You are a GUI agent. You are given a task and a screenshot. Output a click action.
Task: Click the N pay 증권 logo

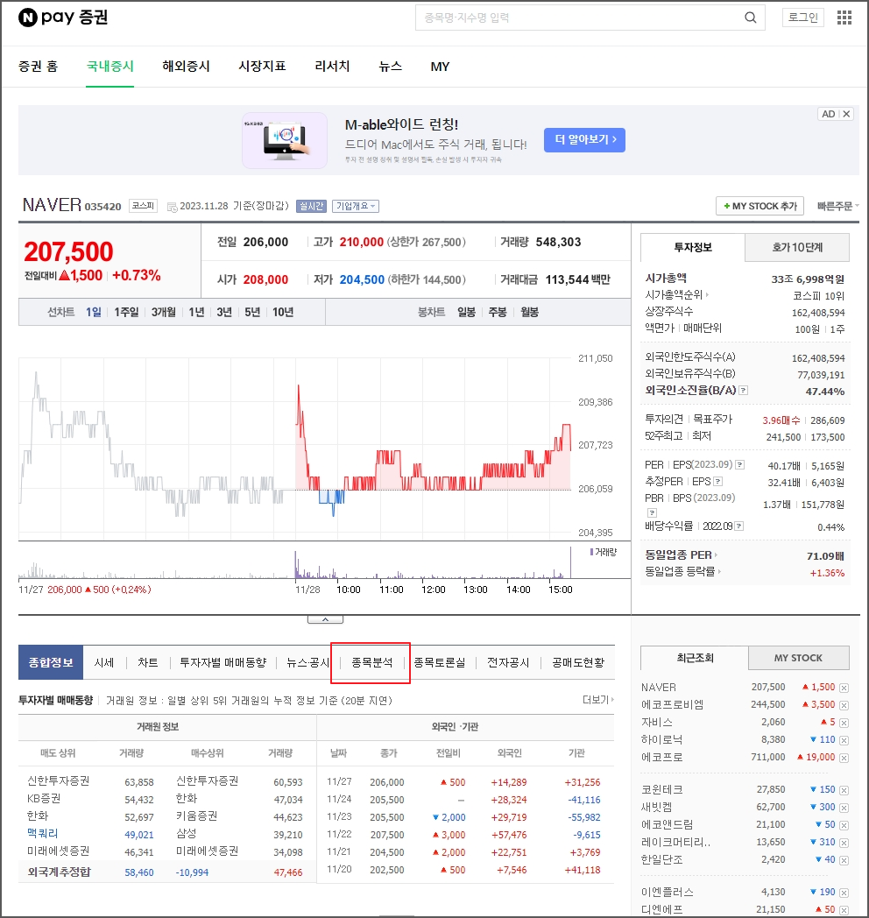(63, 18)
